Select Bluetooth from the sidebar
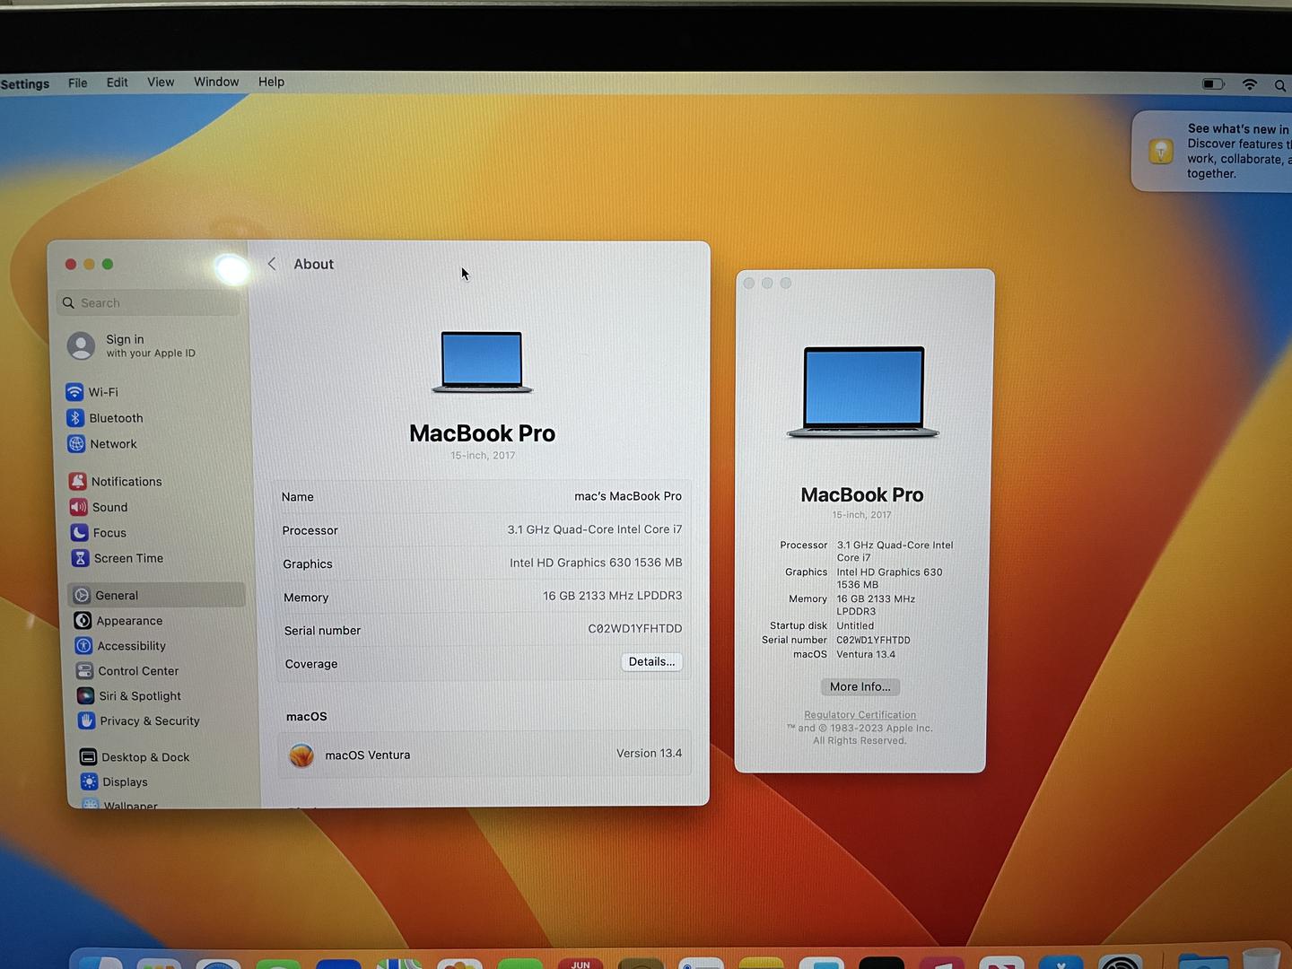Screen dimensions: 1292x969 [x=116, y=418]
